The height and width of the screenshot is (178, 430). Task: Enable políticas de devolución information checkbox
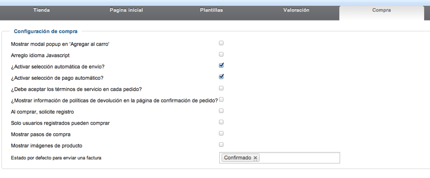(221, 100)
